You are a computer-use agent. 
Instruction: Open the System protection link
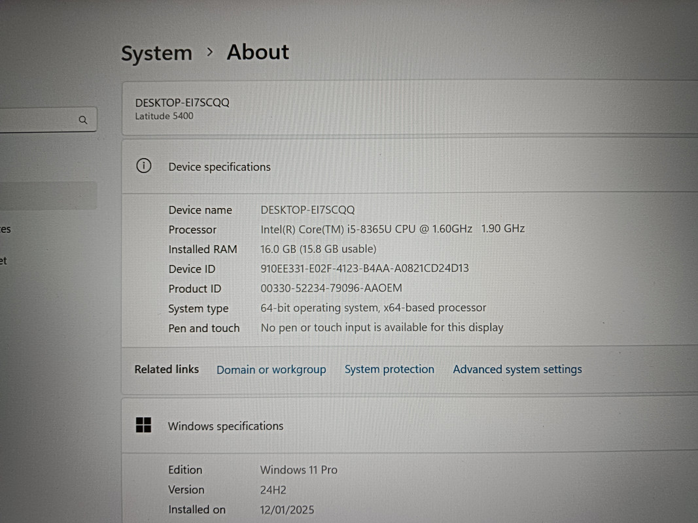pos(389,369)
